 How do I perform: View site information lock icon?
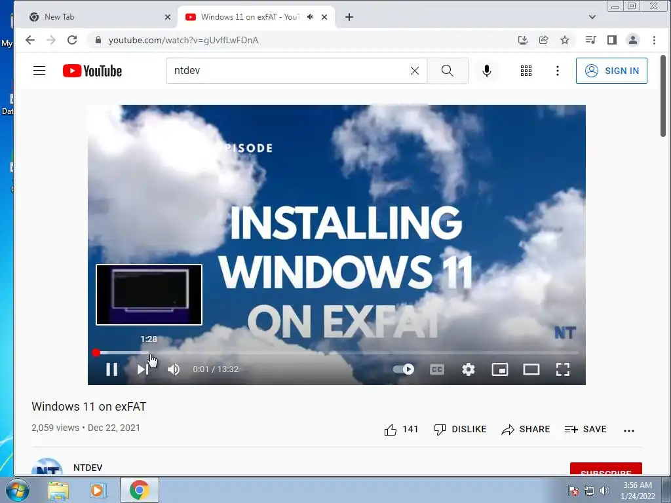coord(98,40)
